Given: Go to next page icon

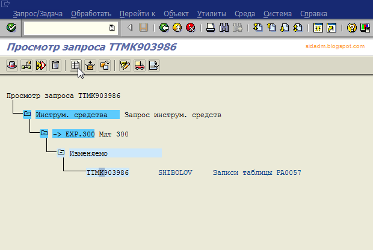Looking at the screenshot, I should point(285,28).
